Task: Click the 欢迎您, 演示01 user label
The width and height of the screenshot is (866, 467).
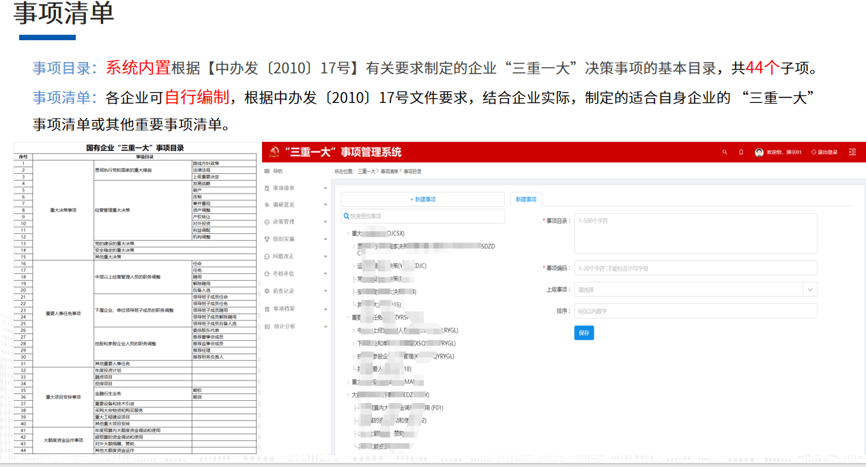Action: point(784,152)
